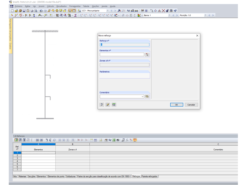Open the Cálculo menu
Screen dimensions: 247x185
click(50, 6)
